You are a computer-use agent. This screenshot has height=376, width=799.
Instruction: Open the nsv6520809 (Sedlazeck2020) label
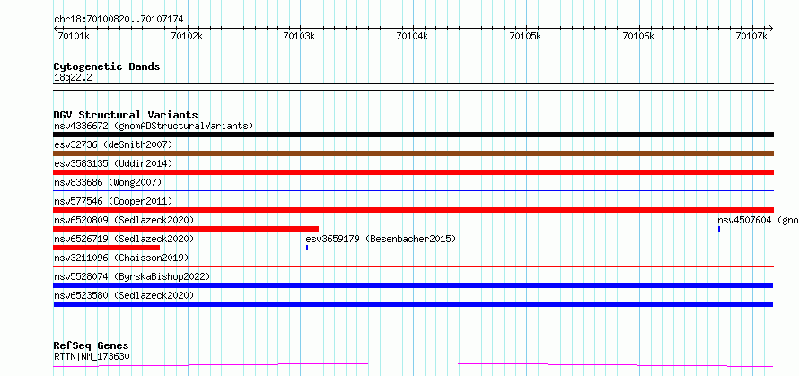[x=124, y=220]
